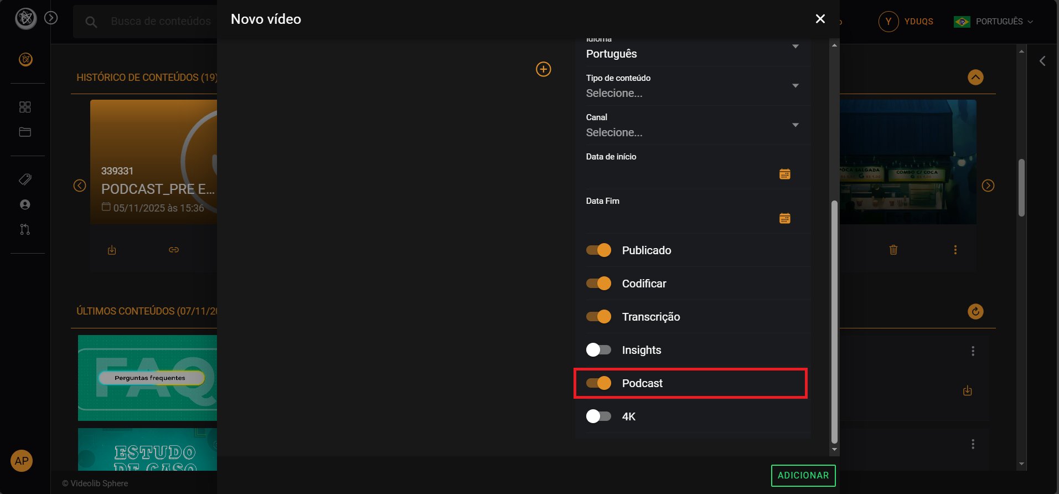Enable the Insights toggle

tap(598, 349)
